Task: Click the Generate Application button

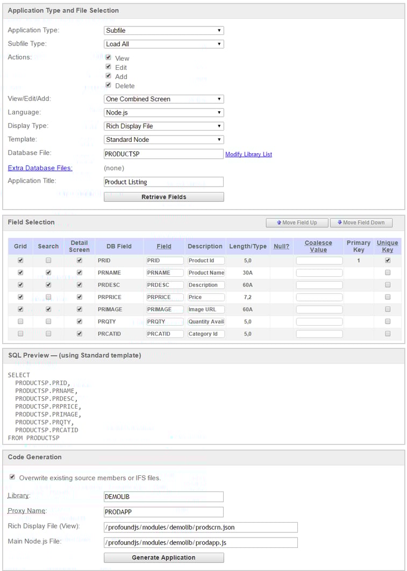Action: pos(164,558)
